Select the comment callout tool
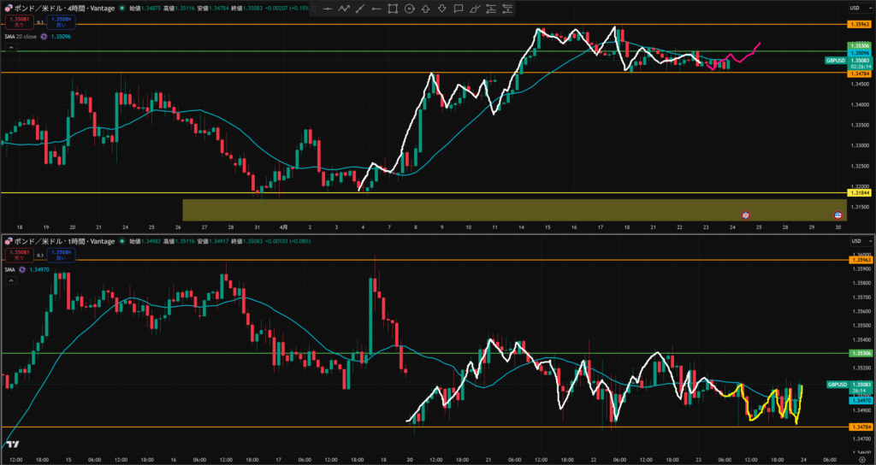The width and height of the screenshot is (876, 465). point(459,9)
